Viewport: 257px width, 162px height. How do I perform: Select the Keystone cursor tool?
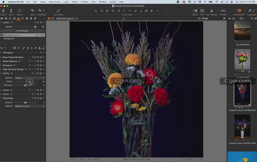click(124, 11)
